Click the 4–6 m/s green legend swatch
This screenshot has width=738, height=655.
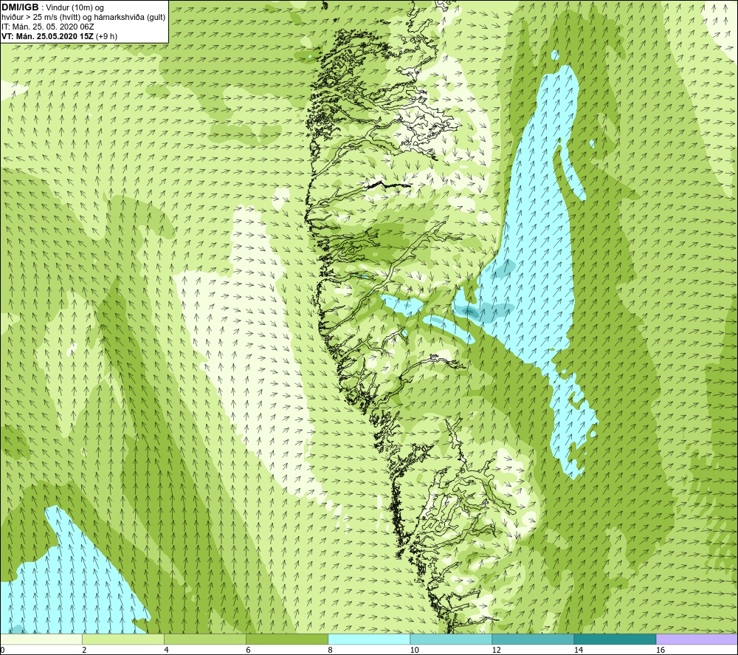pos(204,639)
